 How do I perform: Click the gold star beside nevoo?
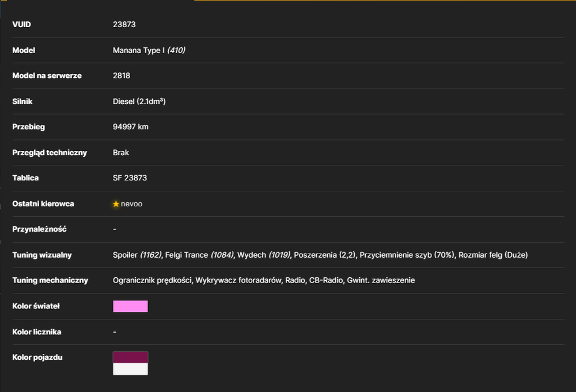coord(116,203)
